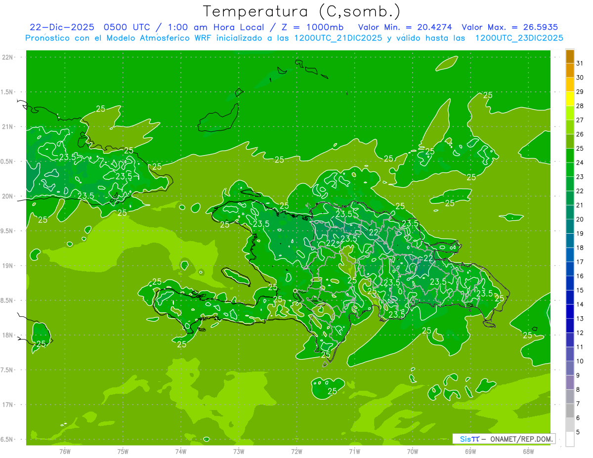Pick the purple swatch between 8 and 9

tap(570, 382)
